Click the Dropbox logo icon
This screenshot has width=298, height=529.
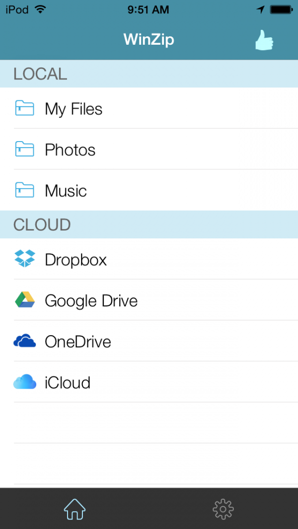click(x=25, y=259)
